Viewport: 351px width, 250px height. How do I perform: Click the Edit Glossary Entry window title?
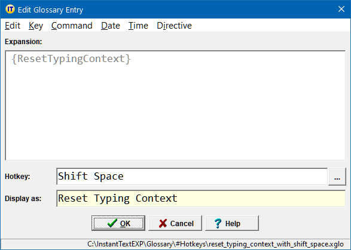tap(50, 10)
